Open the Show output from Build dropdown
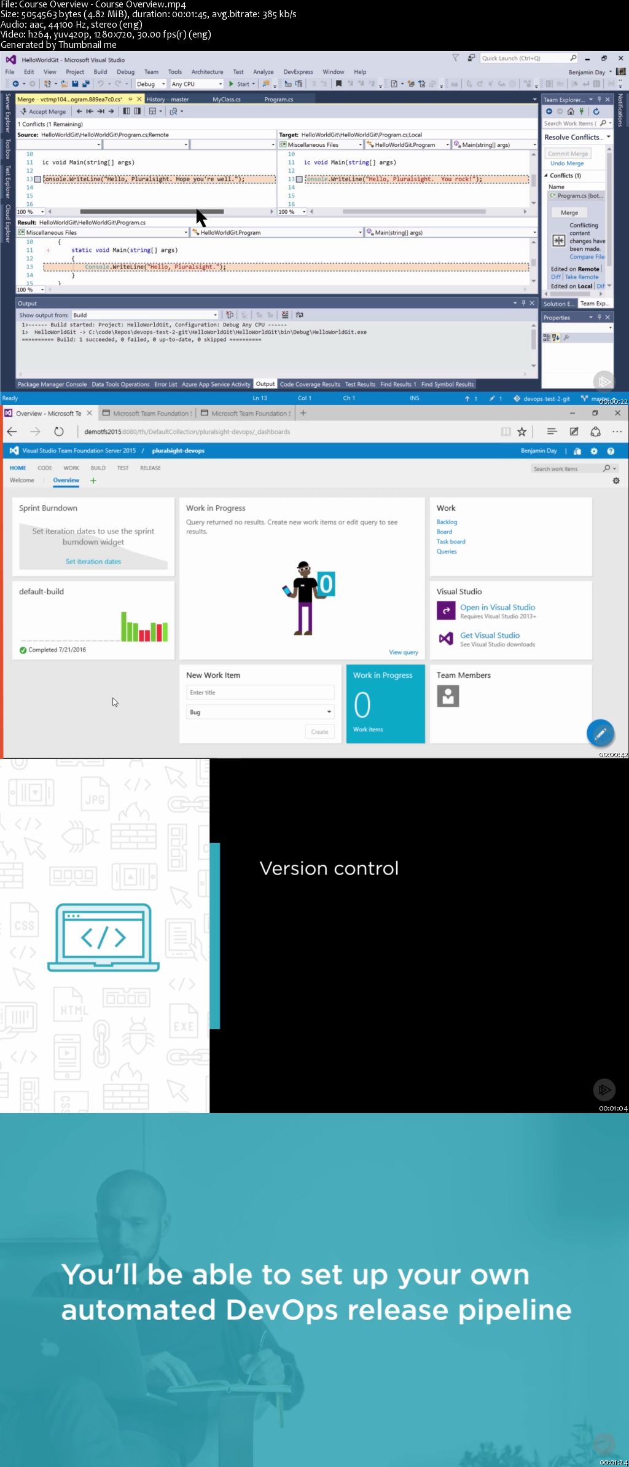 (145, 315)
